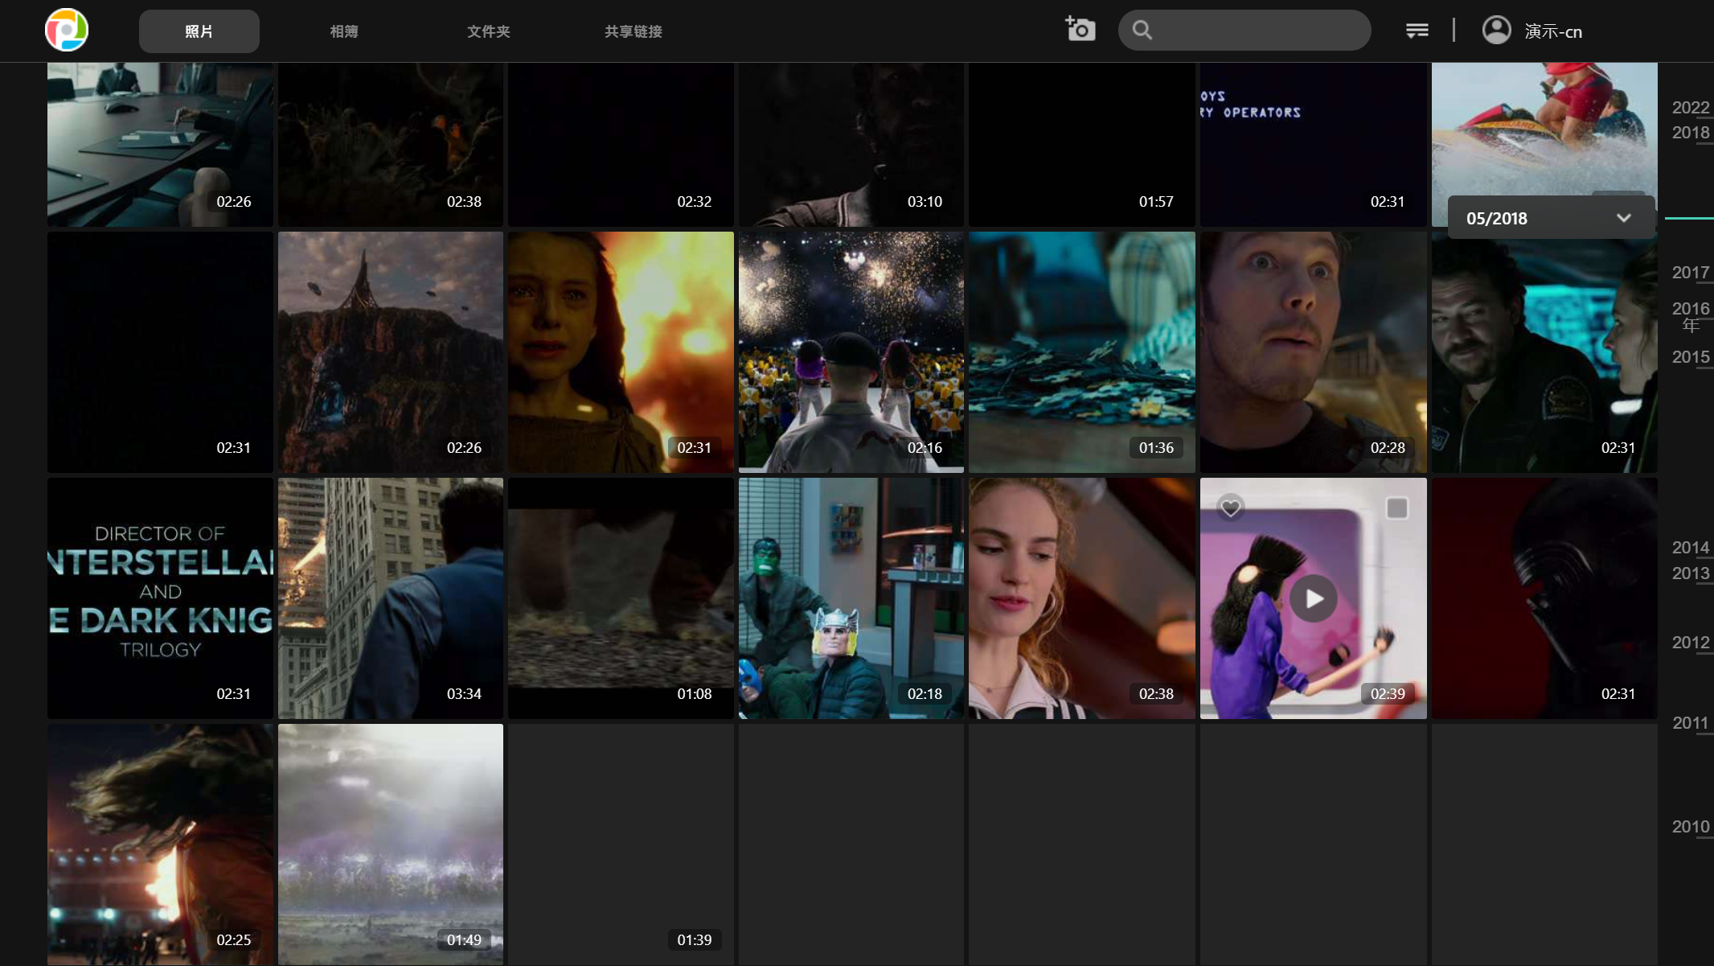Open the add photo camera icon
The height and width of the screenshot is (966, 1714).
tap(1080, 30)
